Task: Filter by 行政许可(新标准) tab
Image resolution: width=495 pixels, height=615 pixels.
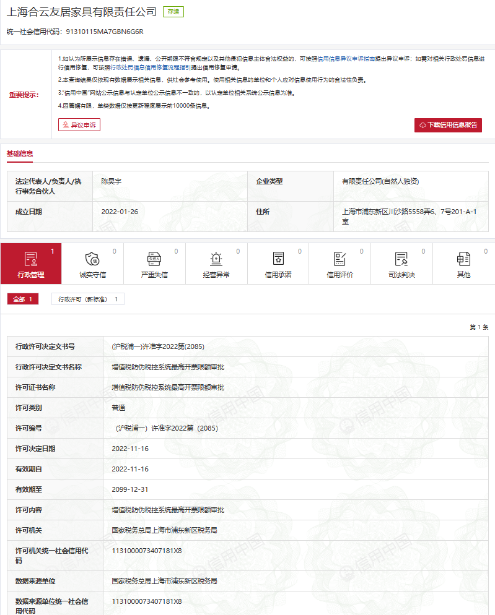Action: tap(87, 299)
